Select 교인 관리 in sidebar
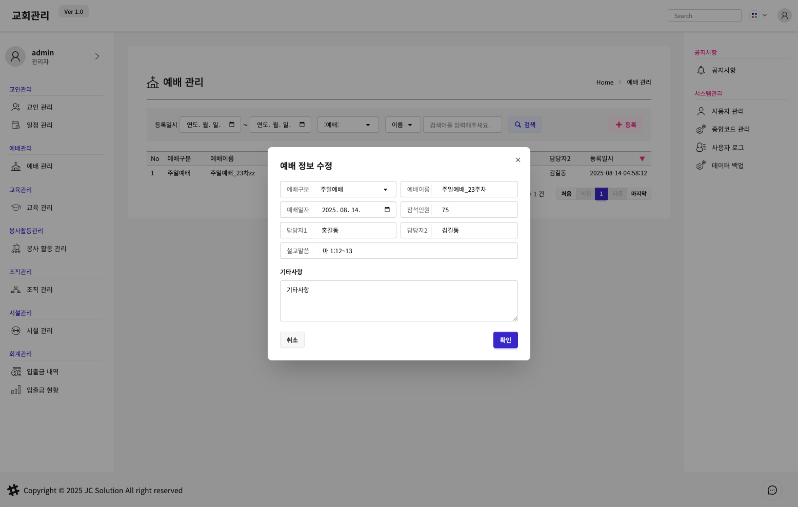The image size is (798, 507). pyautogui.click(x=39, y=107)
